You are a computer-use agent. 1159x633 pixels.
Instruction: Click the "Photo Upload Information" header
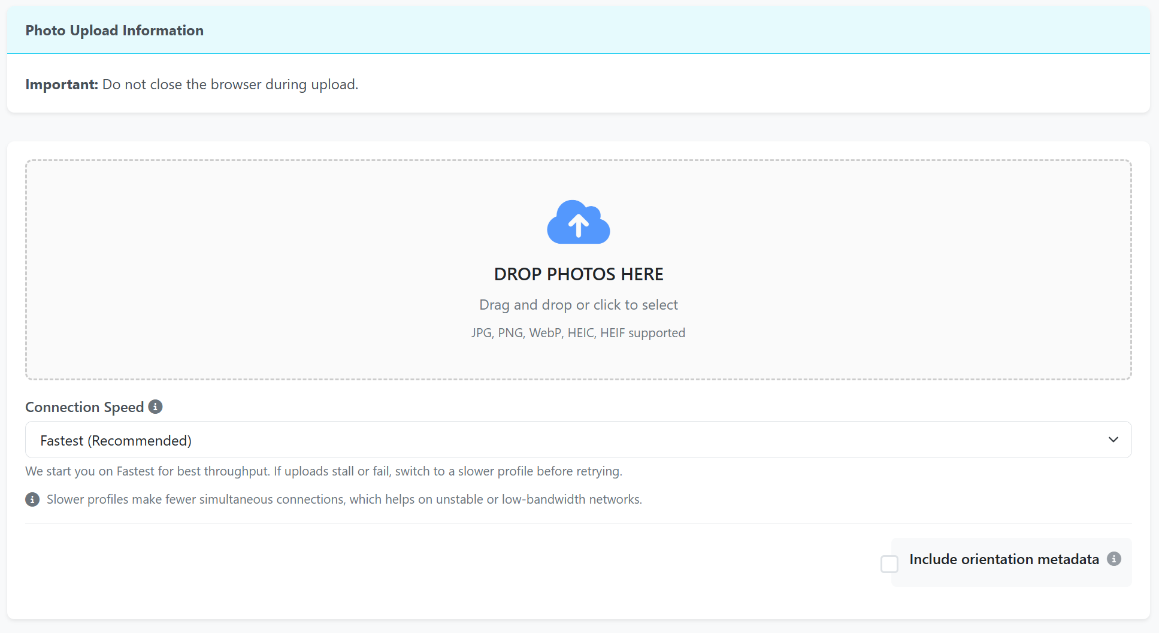114,30
